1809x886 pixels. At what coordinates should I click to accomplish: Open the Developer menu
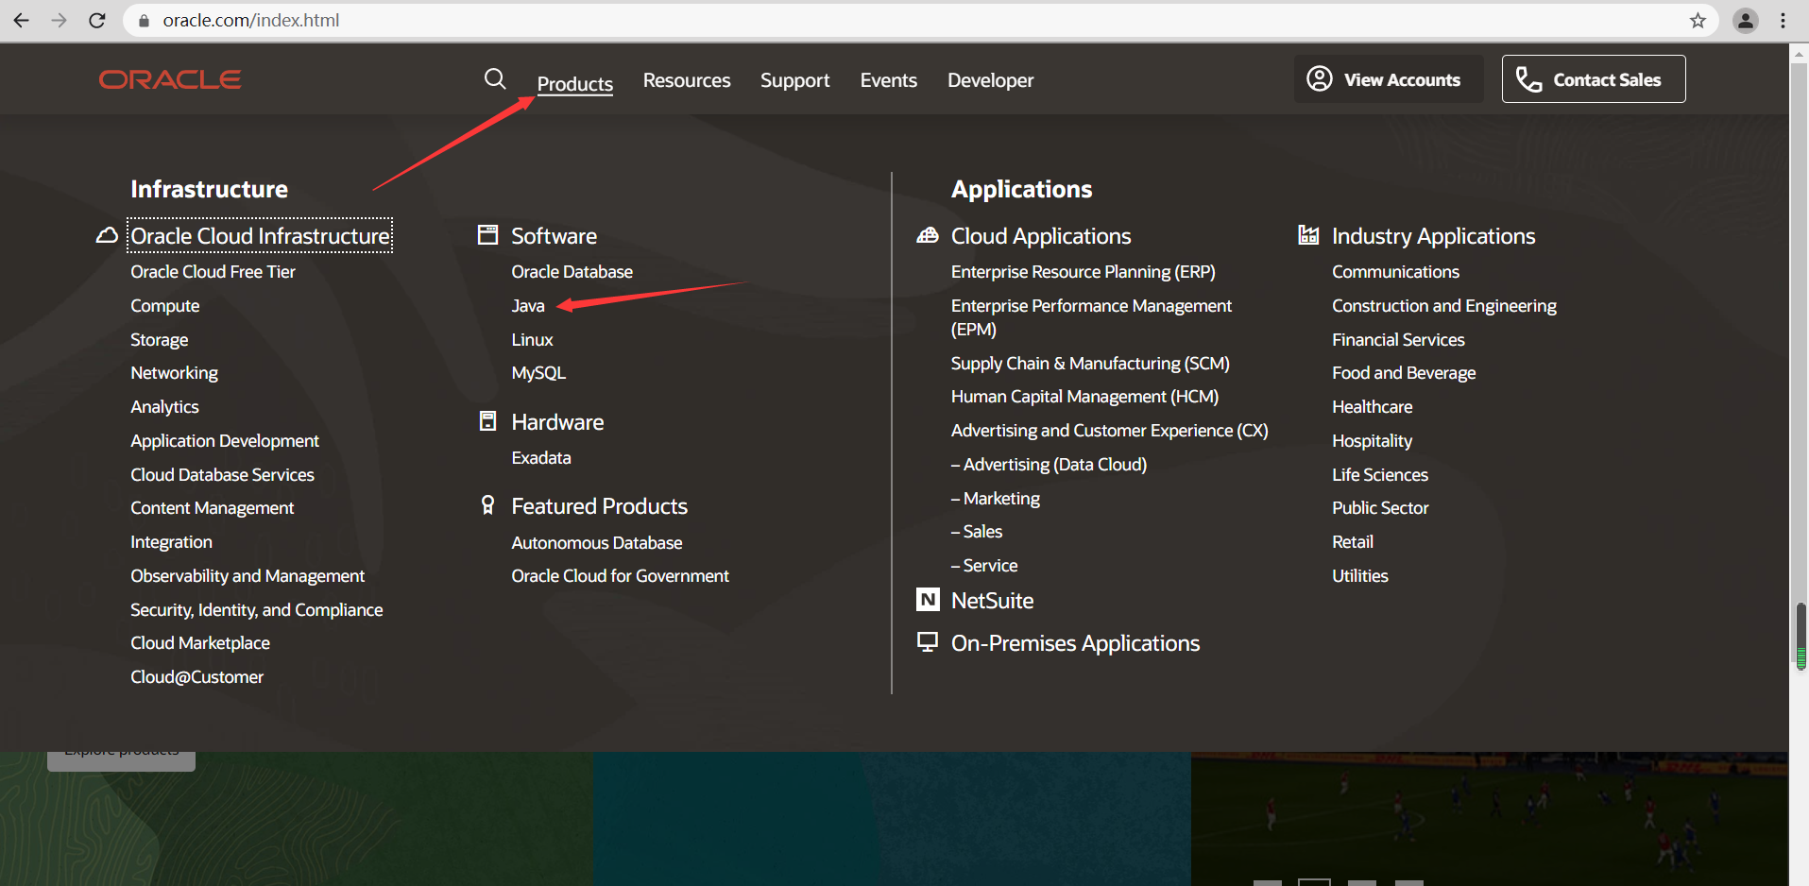click(x=991, y=80)
